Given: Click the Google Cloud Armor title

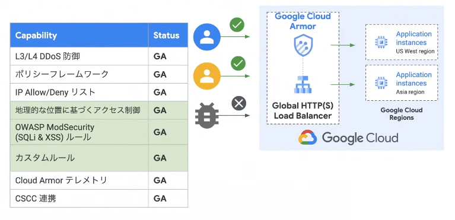Looking at the screenshot, I should point(303,21).
